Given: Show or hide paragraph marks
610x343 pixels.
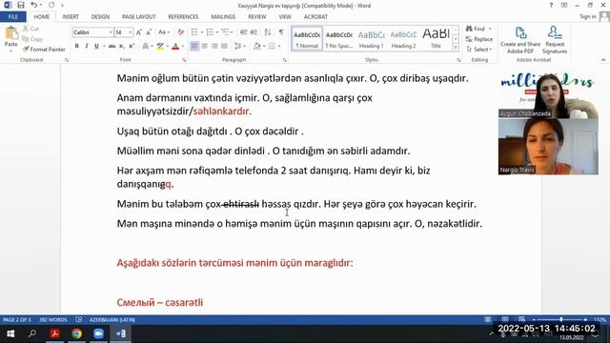Looking at the screenshot, I should [281, 32].
